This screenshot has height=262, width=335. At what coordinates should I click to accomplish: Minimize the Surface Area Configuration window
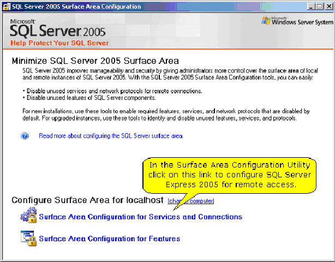click(311, 7)
